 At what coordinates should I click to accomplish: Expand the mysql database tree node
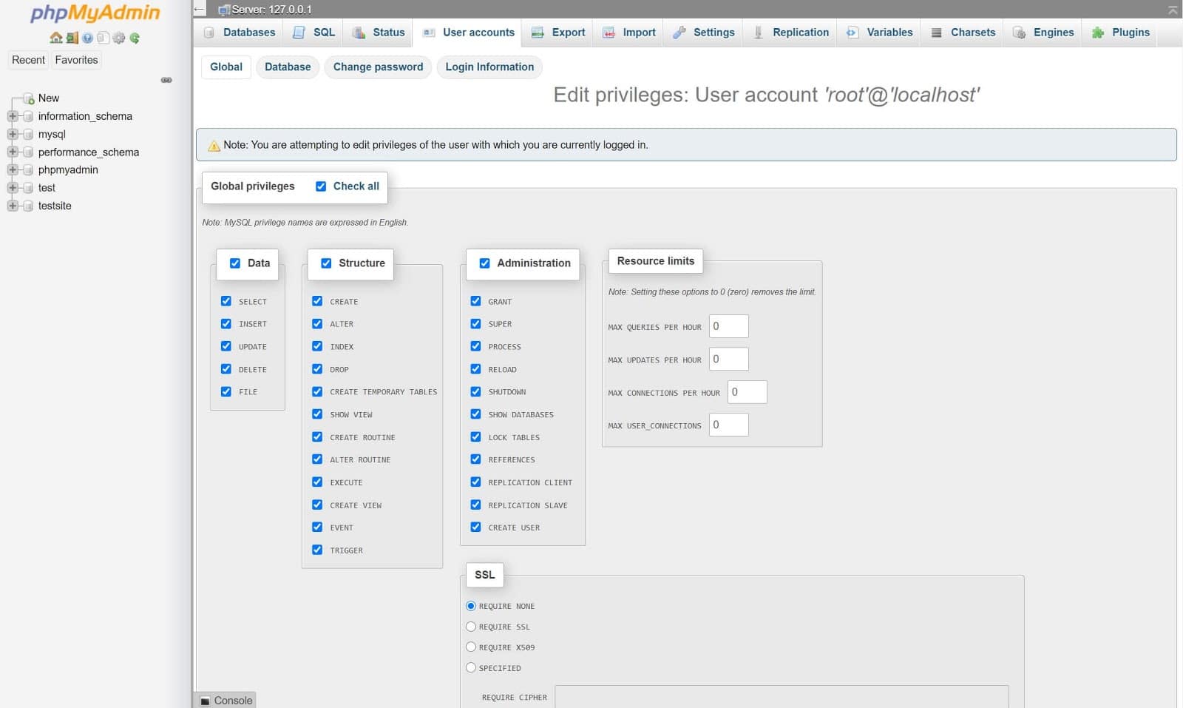coord(12,134)
